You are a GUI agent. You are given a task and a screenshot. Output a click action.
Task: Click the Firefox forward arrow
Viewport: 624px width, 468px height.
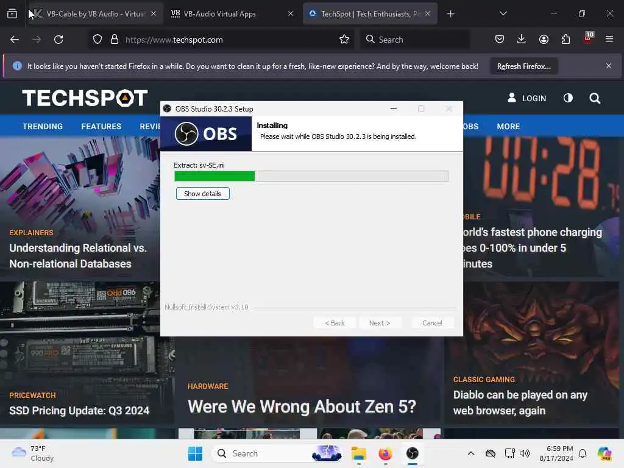(37, 40)
